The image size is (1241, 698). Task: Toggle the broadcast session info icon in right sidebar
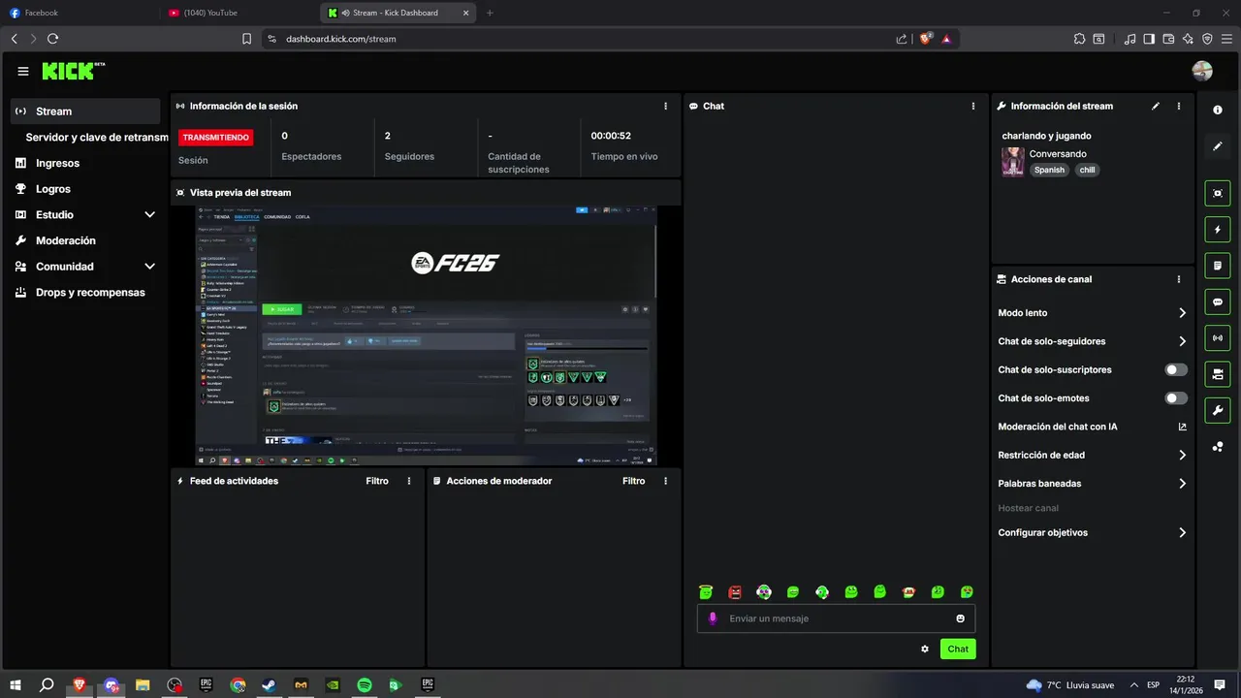pos(1218,337)
